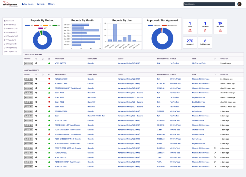Image resolution: width=246 pixels, height=177 pixels.
Task: Toggle the green thumbs-up on report WT89 CAT777F
Action: pos(49,63)
